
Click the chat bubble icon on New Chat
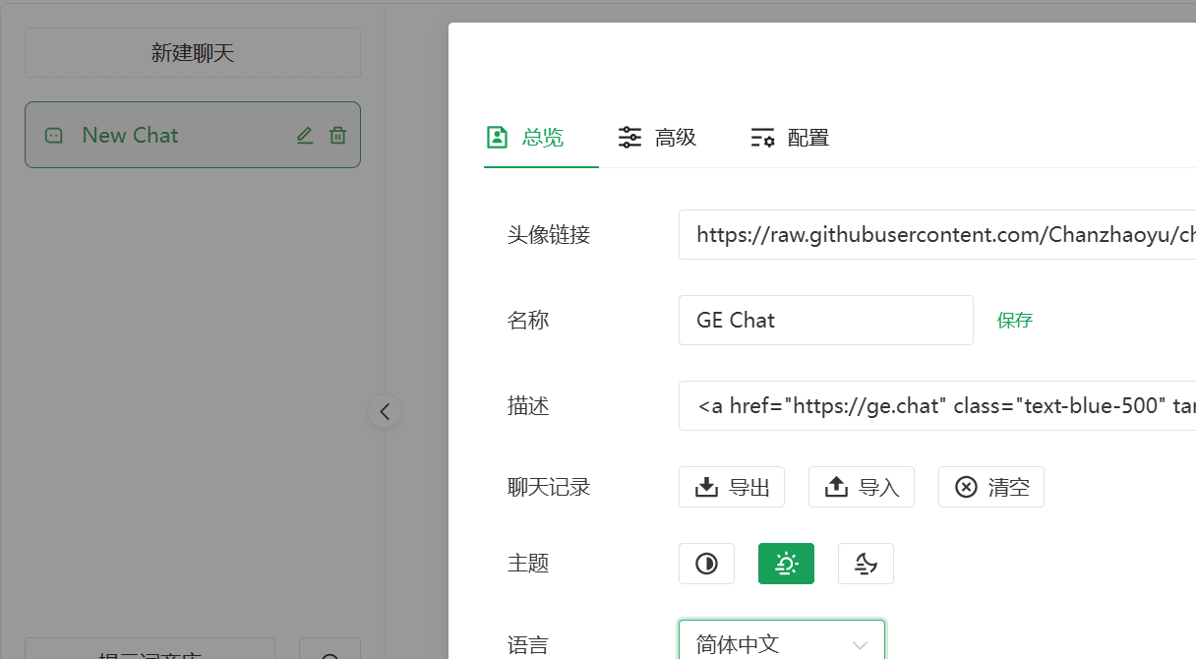(x=53, y=135)
